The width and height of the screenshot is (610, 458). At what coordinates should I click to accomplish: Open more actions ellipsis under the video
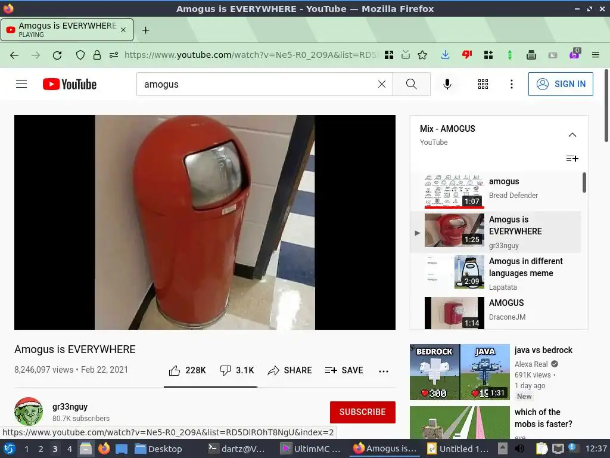coord(384,371)
